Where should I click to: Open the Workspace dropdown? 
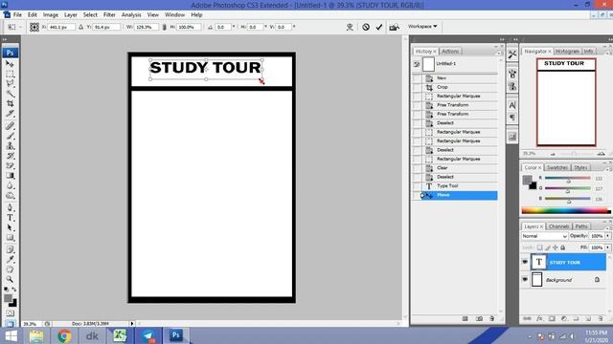click(x=422, y=27)
